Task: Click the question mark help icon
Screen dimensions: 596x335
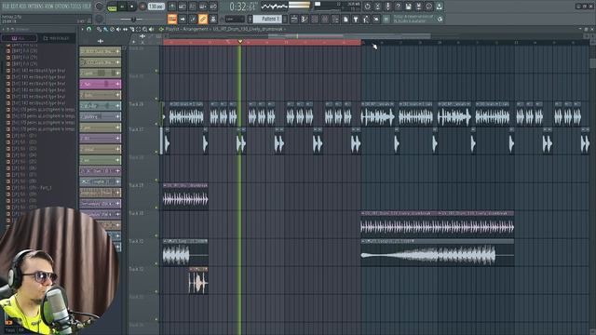Action: click(x=398, y=7)
